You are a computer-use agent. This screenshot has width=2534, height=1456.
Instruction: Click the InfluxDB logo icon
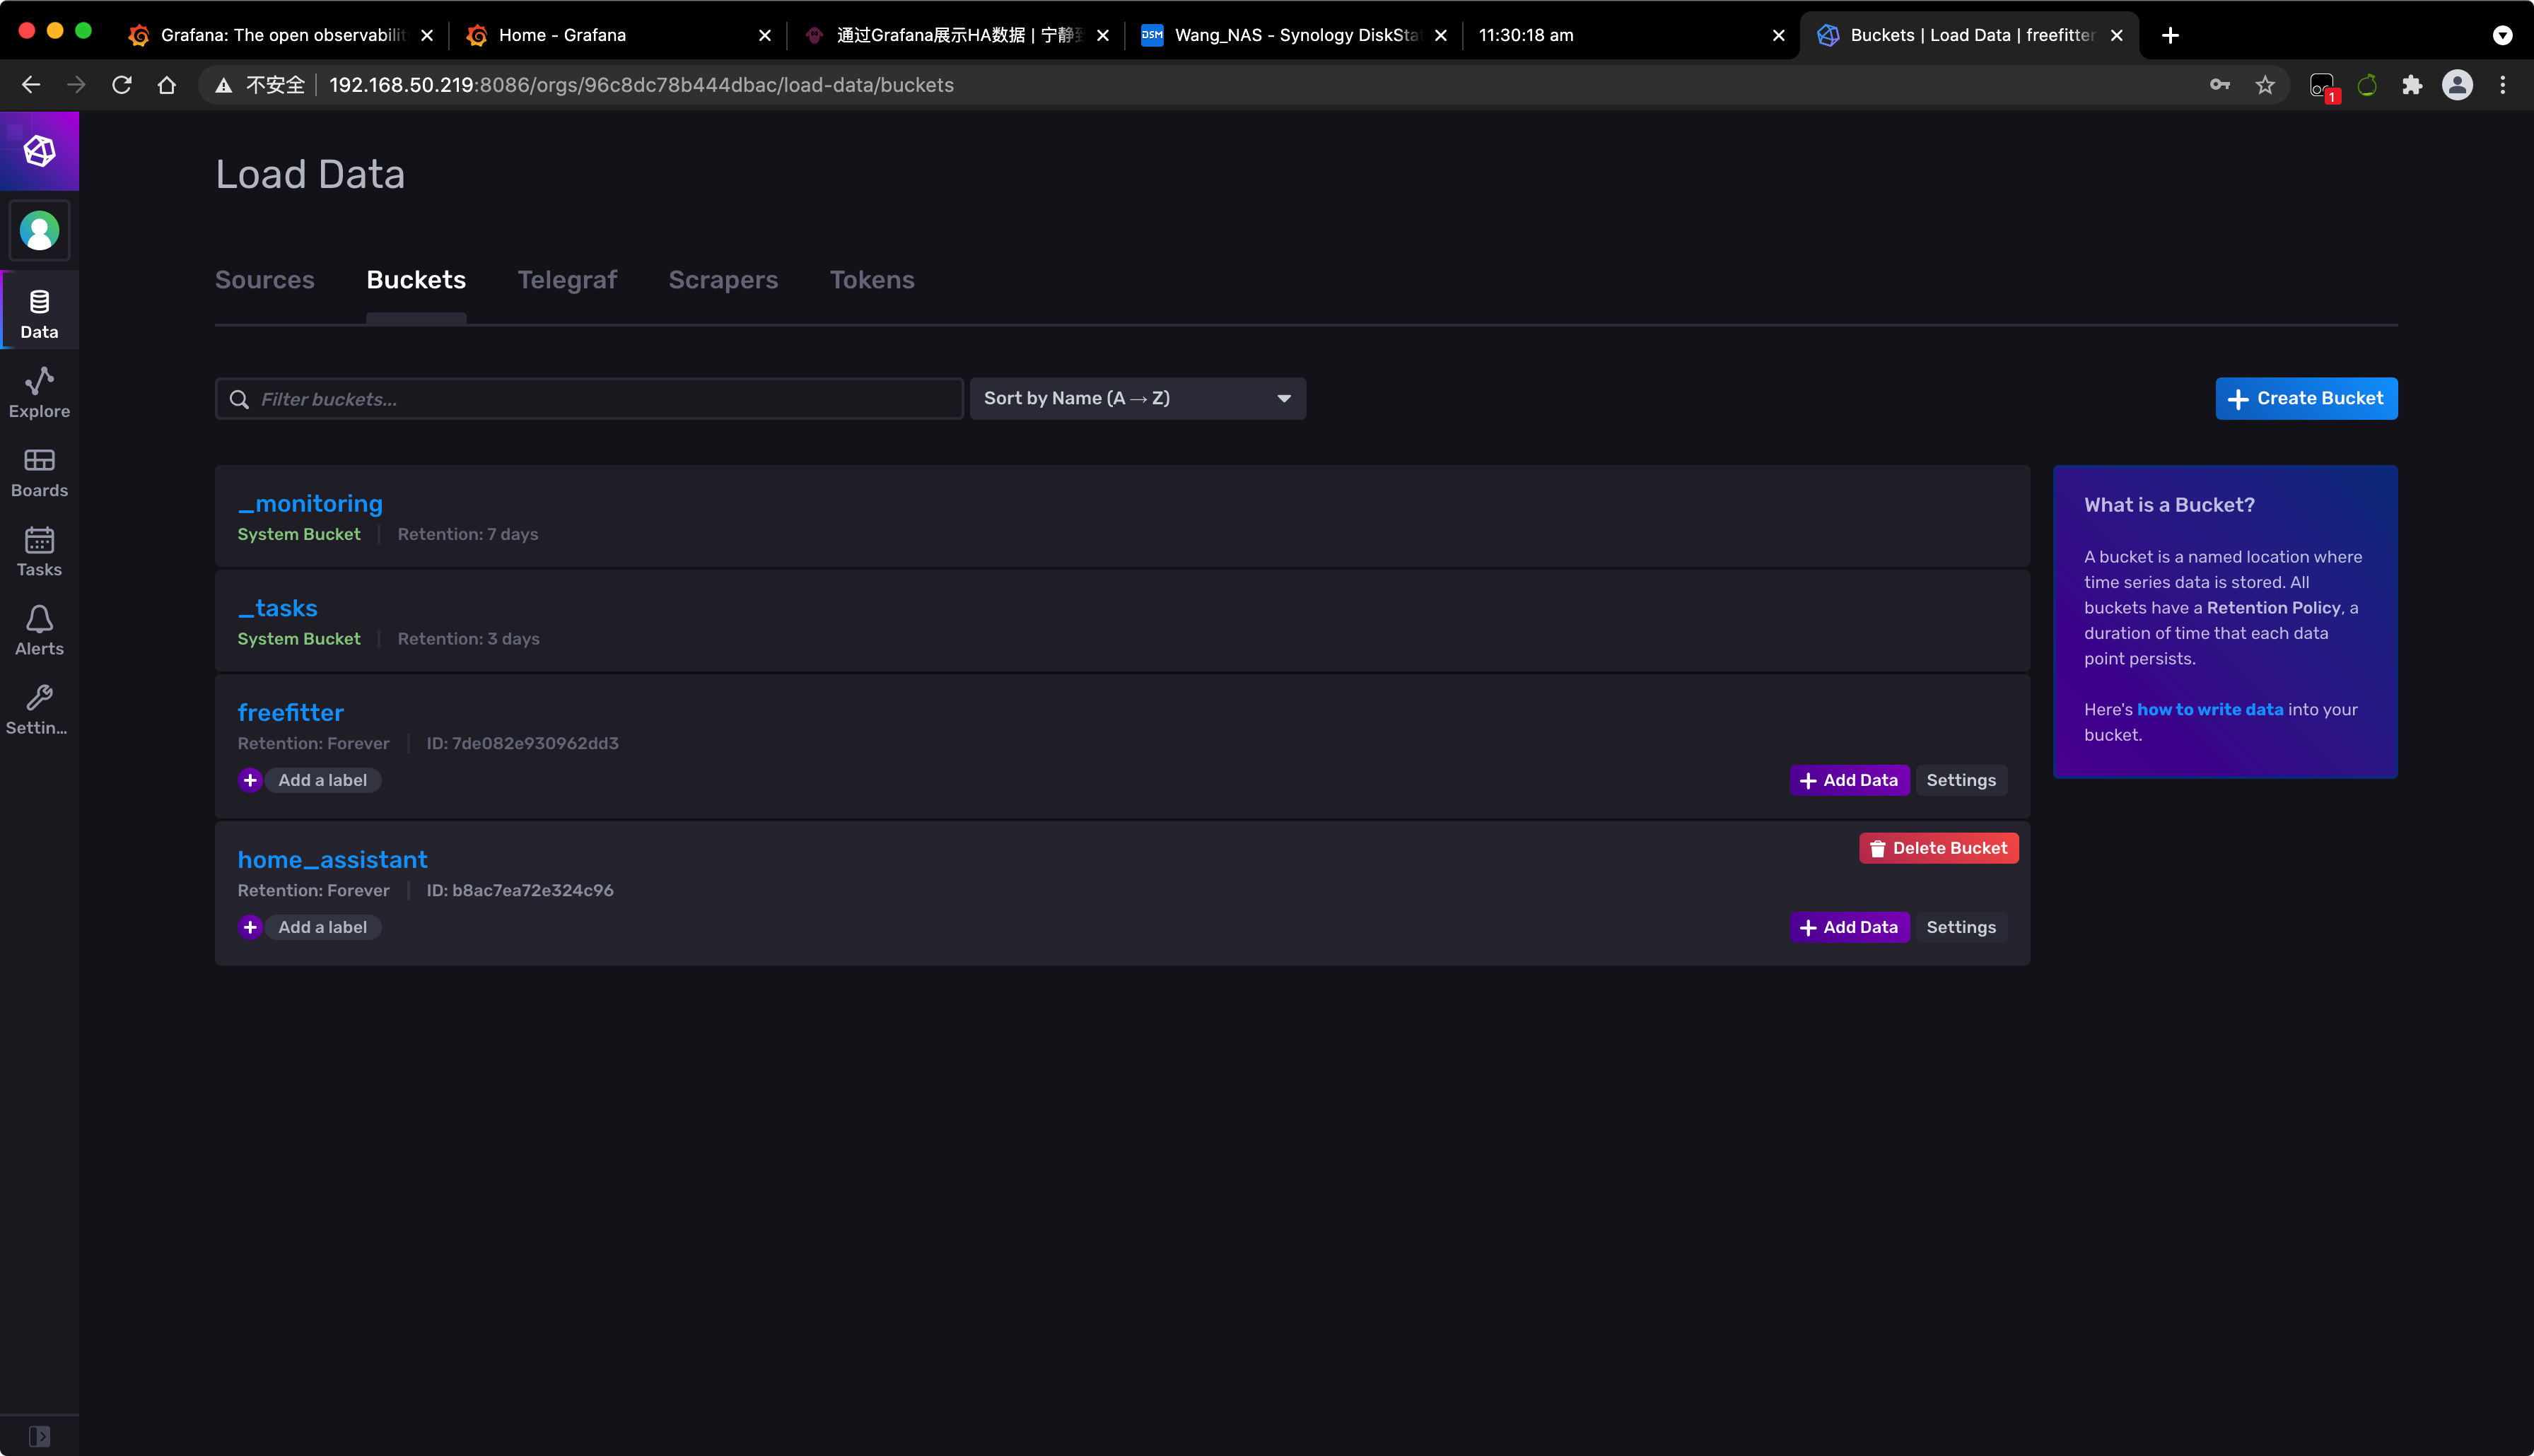click(40, 151)
